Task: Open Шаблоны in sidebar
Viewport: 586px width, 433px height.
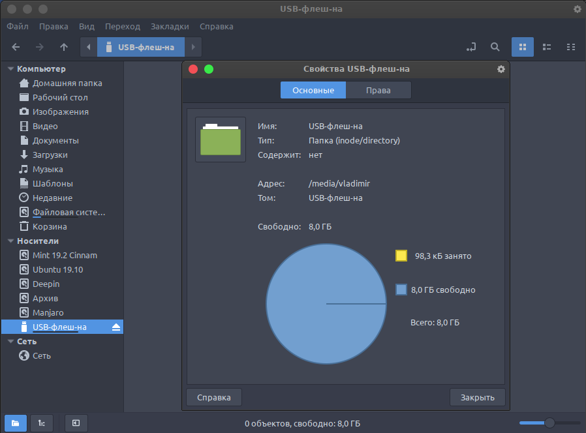Action: coord(62,184)
